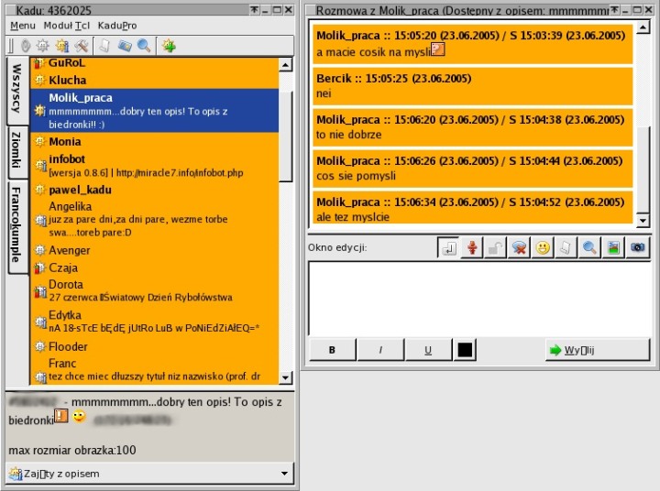Viewport: 660px width, 491px height.
Task: Toggle Enter-sends-message button in chat toolbar
Action: click(447, 248)
